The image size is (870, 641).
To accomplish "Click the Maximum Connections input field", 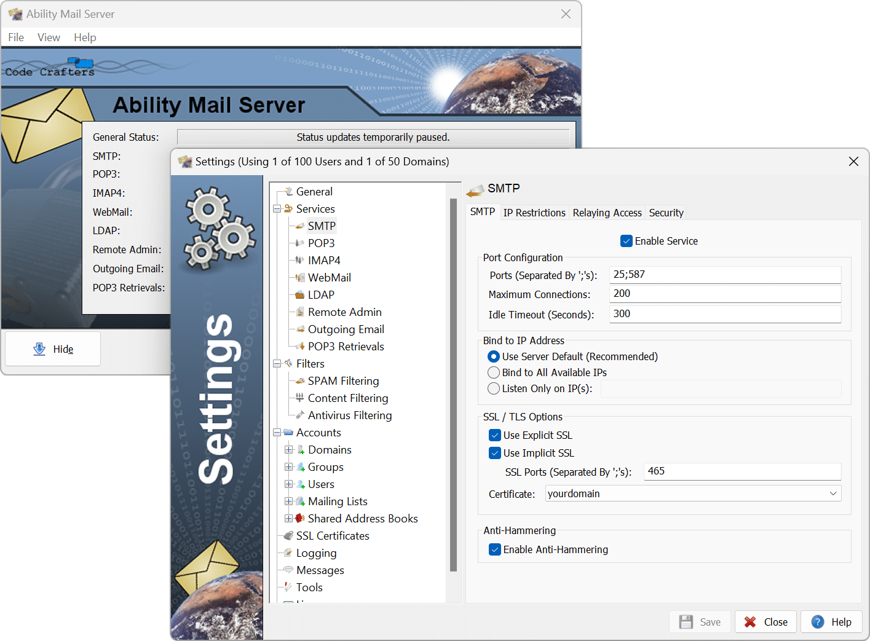I will tap(724, 294).
